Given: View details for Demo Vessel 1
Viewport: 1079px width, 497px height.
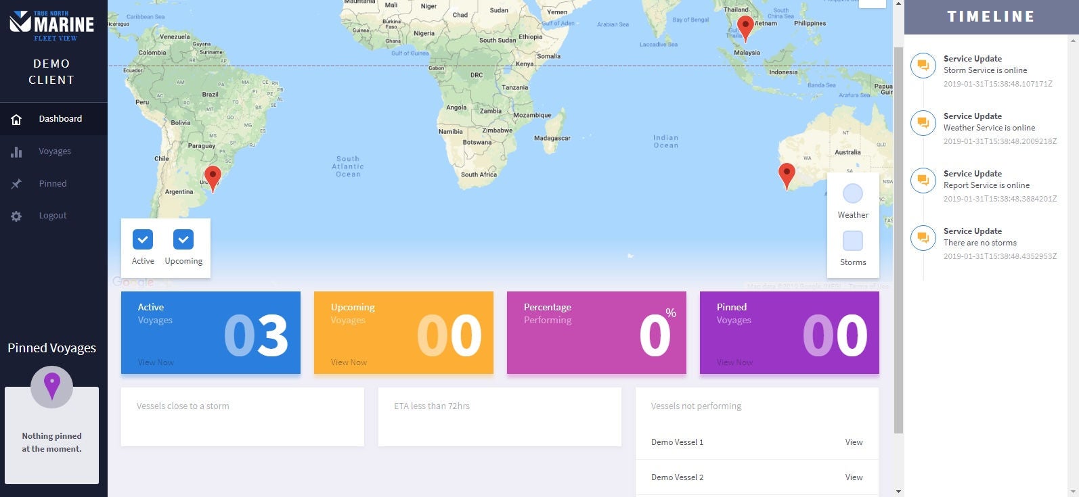Looking at the screenshot, I should coord(854,442).
